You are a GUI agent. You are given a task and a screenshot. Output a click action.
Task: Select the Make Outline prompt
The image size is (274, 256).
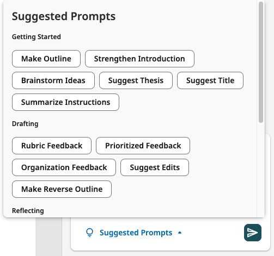point(46,59)
